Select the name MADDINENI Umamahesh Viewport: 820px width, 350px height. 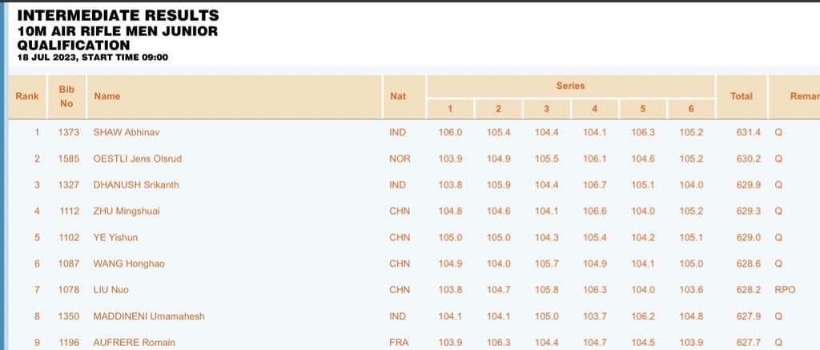[x=149, y=316]
